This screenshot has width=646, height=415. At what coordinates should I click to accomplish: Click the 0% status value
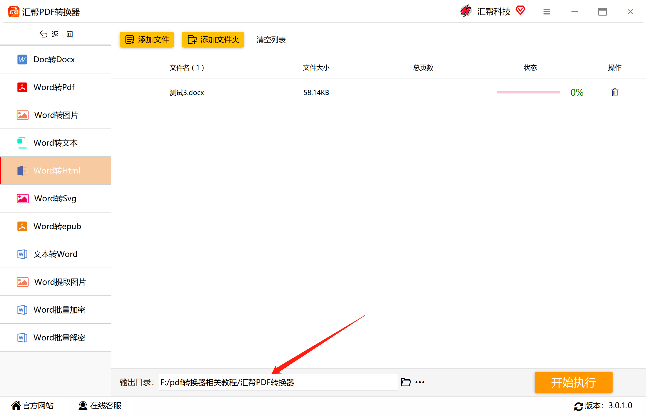pyautogui.click(x=577, y=92)
